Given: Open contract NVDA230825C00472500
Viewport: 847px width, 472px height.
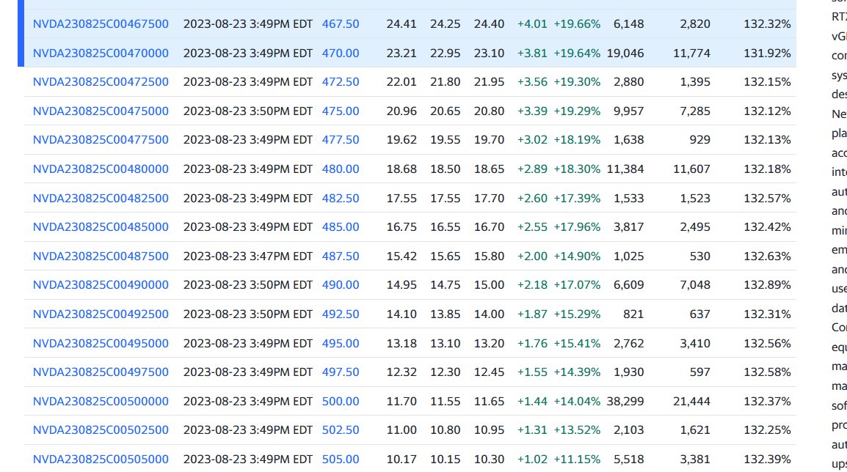Looking at the screenshot, I should click(101, 82).
